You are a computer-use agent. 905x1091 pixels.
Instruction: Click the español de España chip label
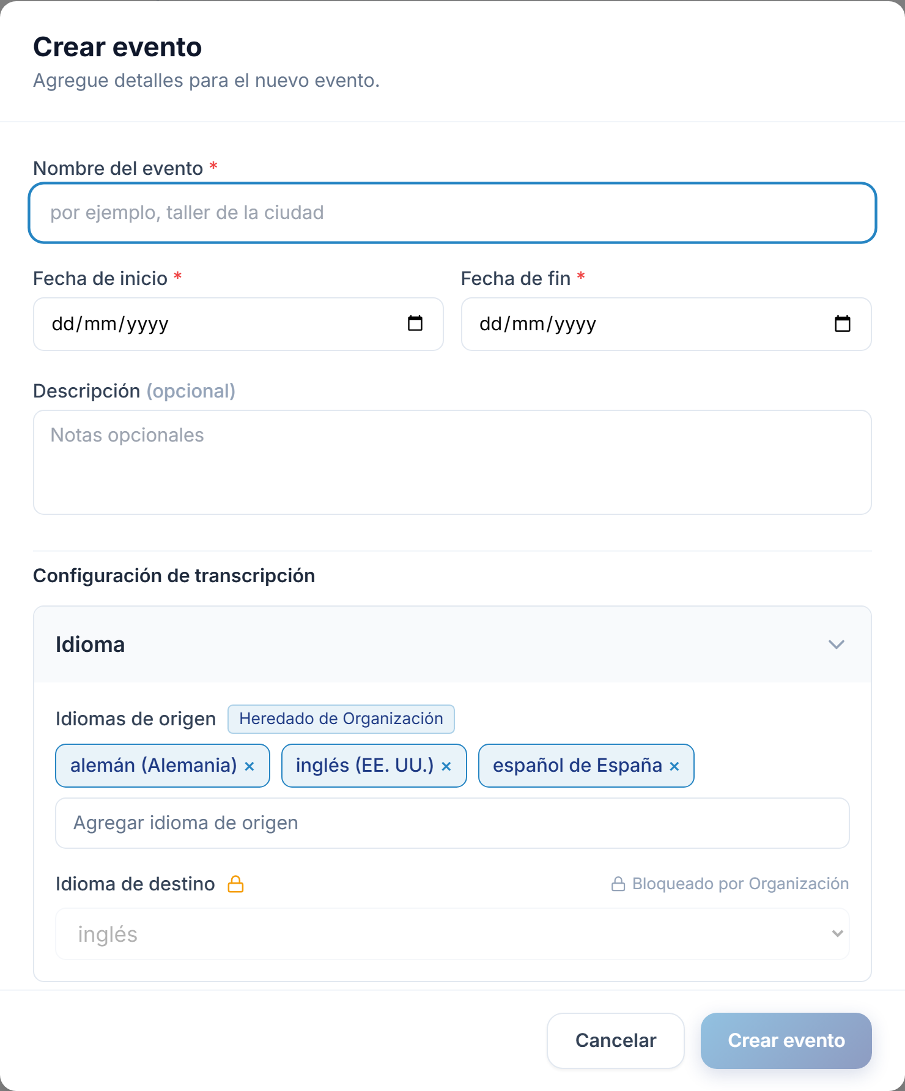577,766
